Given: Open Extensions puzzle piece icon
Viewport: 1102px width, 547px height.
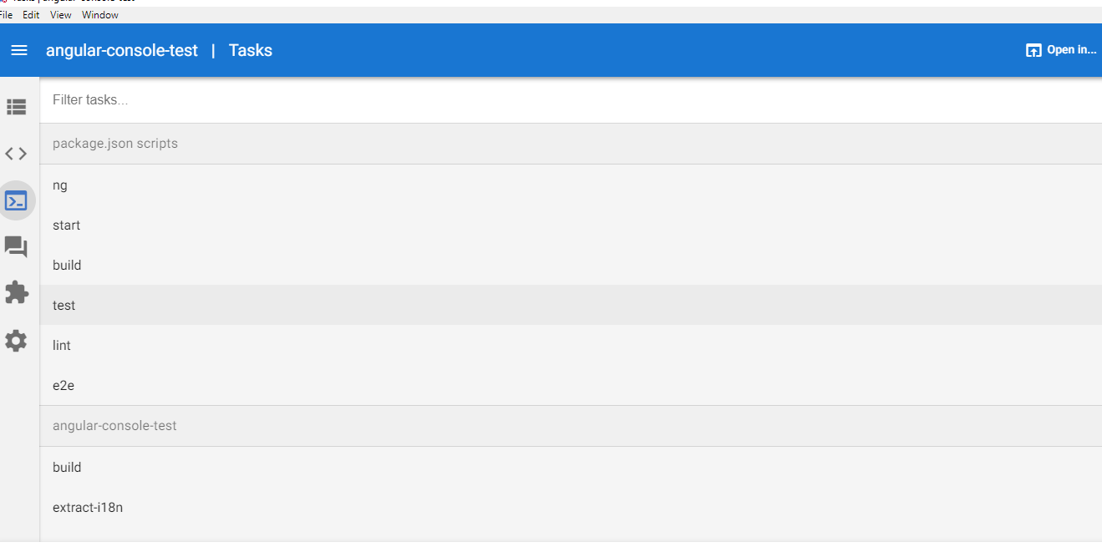Looking at the screenshot, I should [x=16, y=293].
